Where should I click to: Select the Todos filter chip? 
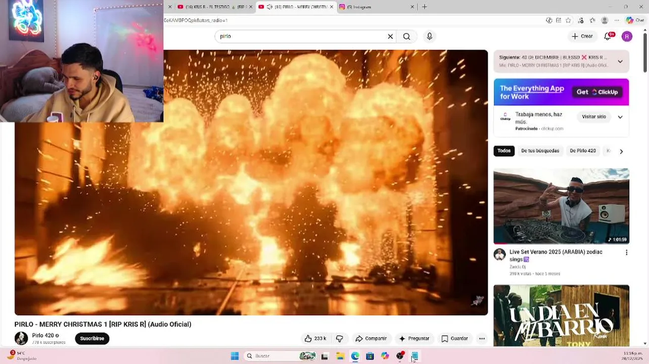[x=504, y=151]
